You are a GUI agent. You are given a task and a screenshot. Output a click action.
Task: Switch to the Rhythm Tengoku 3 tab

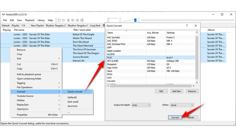pos(56,26)
